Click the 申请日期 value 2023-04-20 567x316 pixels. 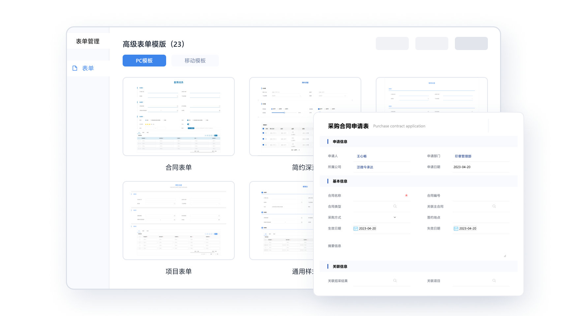462,167
